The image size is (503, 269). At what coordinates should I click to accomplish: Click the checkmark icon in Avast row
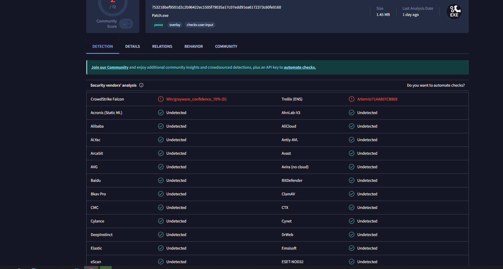(x=352, y=153)
